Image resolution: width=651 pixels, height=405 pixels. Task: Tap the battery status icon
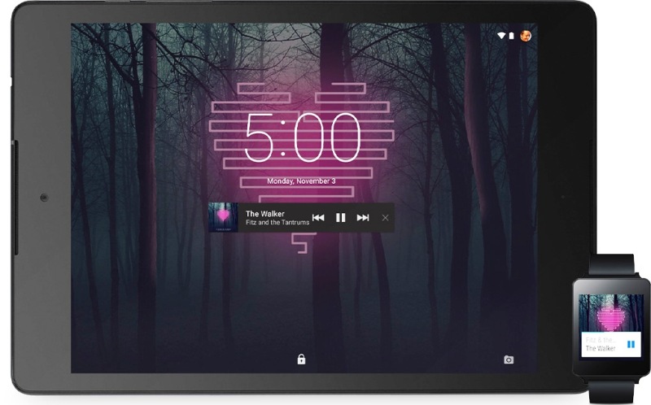(x=513, y=35)
